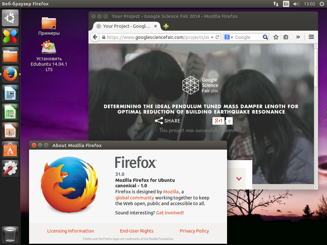Show bookmarks list icon in Firefox toolbar

tap(286, 37)
